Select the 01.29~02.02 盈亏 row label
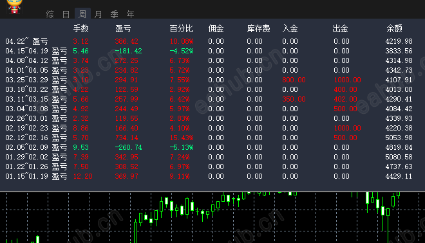This screenshot has height=243, width=425. click(36, 157)
